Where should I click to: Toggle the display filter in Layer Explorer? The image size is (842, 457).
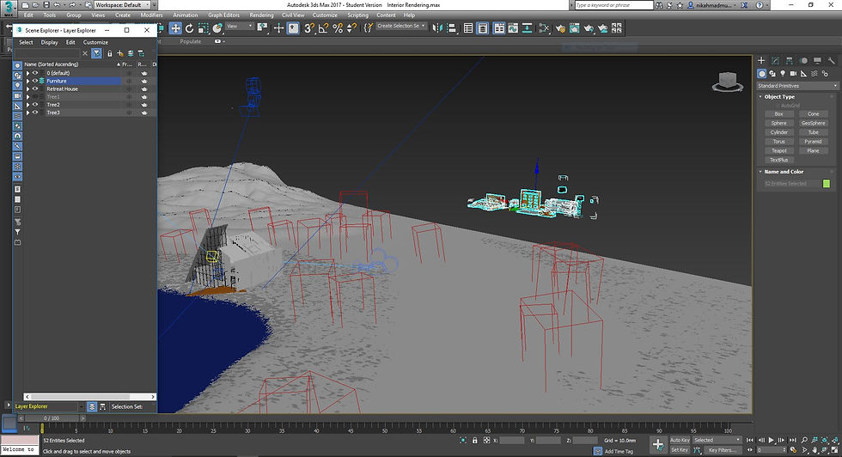[96, 53]
